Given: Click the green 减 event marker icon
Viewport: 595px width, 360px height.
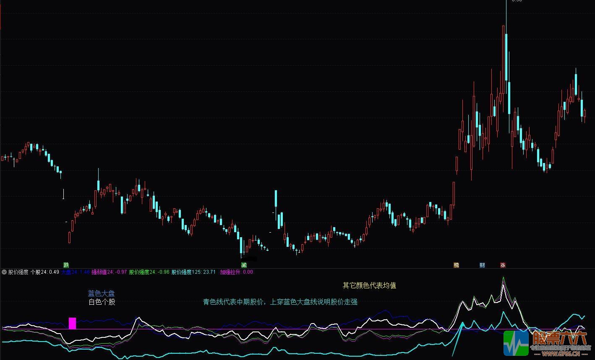Looking at the screenshot, I should 244,265.
